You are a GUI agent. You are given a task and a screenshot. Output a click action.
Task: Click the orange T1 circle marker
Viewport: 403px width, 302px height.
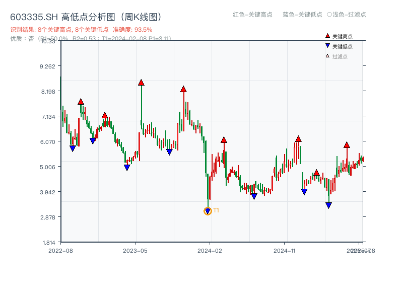click(207, 211)
